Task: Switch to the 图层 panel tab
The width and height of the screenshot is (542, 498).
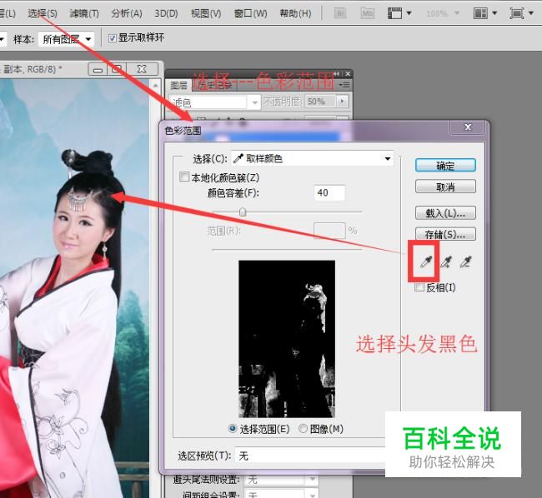Action: 178,85
